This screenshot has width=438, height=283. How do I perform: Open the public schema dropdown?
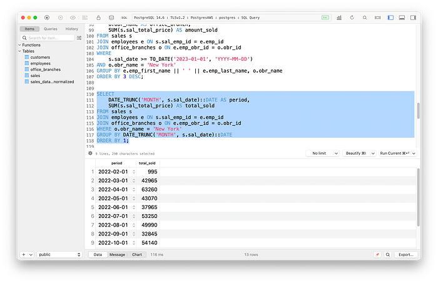59,254
